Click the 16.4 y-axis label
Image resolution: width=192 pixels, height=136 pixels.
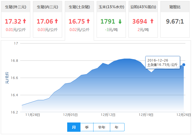click(14, 95)
